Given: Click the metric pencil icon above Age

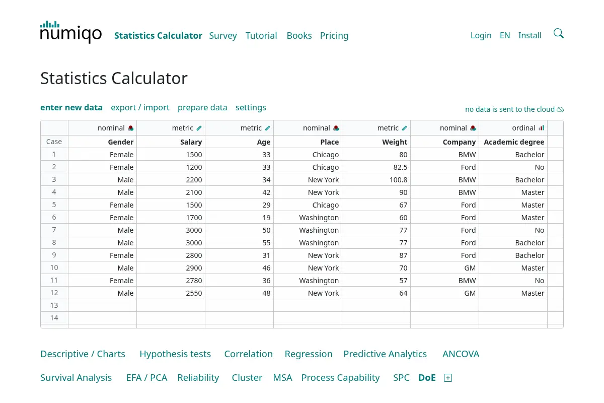Looking at the screenshot, I should (268, 128).
